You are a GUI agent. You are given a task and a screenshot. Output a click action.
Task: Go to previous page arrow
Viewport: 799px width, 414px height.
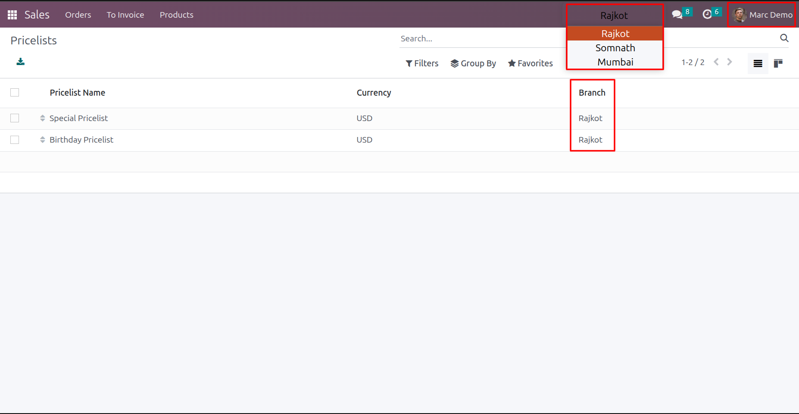coord(716,62)
